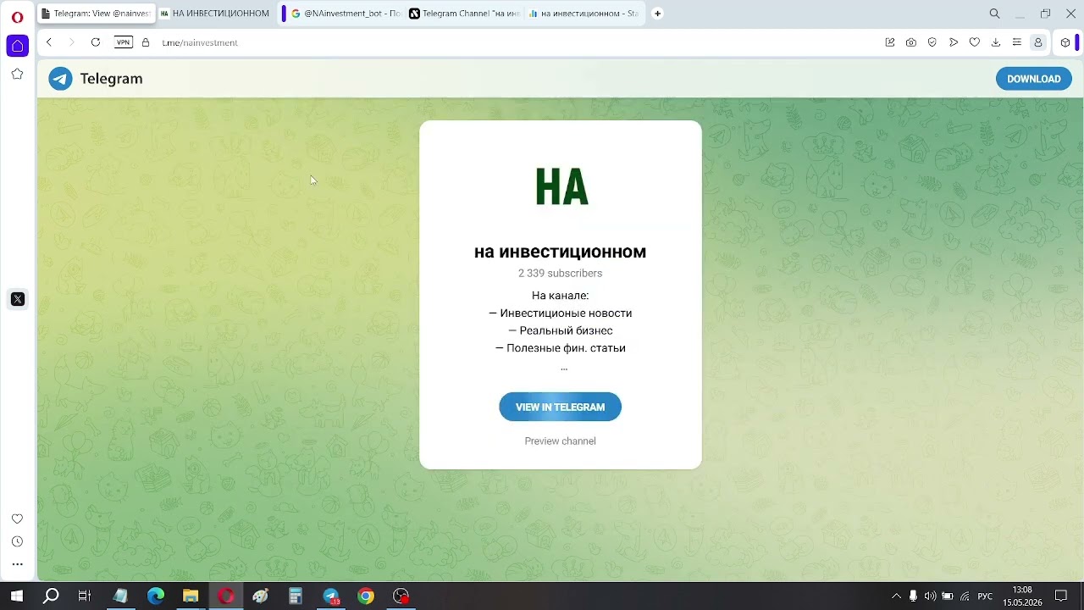Image resolution: width=1084 pixels, height=610 pixels.
Task: Open Telegram app from the taskbar
Action: click(331, 596)
